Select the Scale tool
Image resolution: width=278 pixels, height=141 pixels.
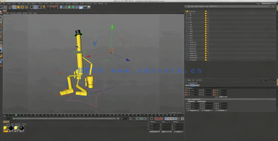(x=18, y=7)
